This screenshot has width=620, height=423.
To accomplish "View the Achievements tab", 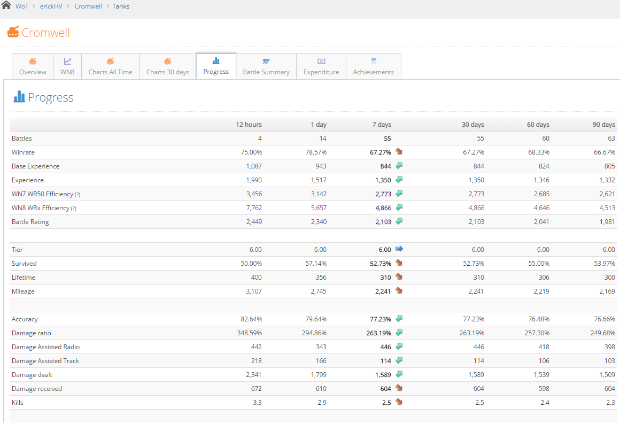I will 374,67.
